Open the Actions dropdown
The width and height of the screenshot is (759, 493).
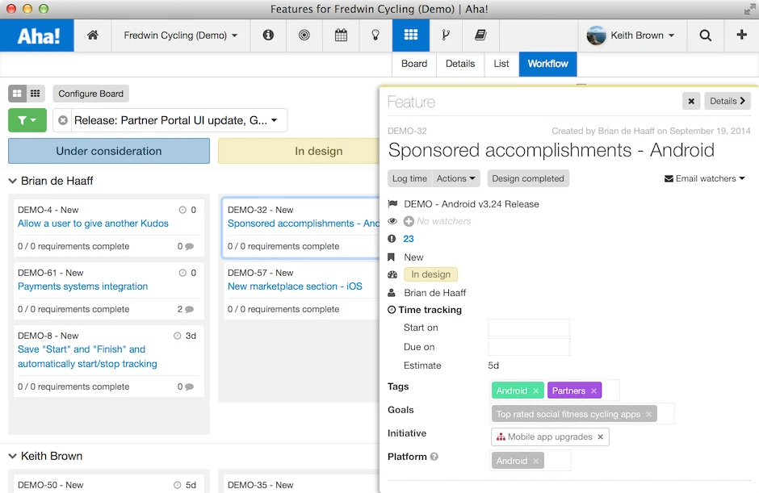pos(455,178)
